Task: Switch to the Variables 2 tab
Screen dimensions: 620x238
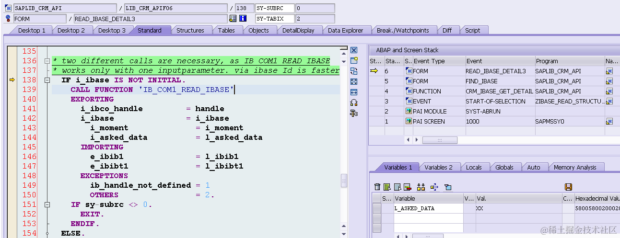Action: pyautogui.click(x=439, y=167)
